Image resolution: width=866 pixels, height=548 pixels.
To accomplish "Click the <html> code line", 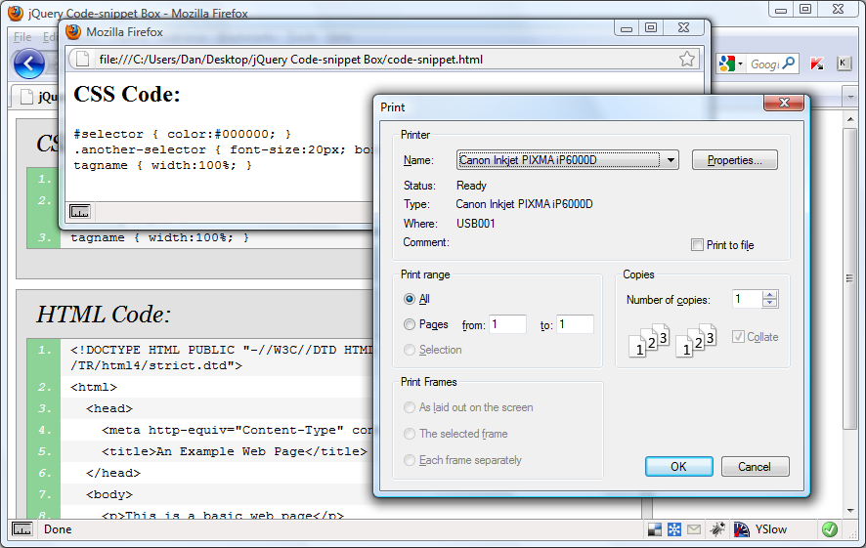I will [x=94, y=387].
